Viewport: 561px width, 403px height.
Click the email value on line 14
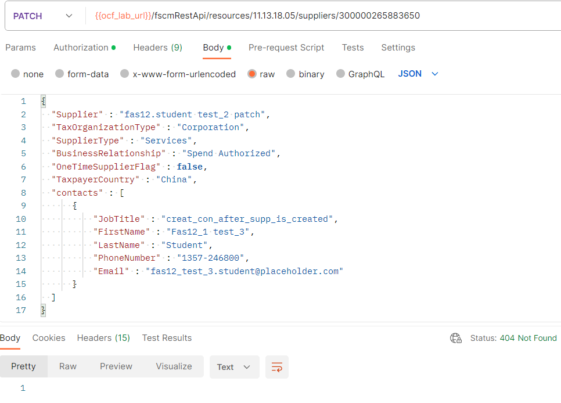click(x=244, y=271)
